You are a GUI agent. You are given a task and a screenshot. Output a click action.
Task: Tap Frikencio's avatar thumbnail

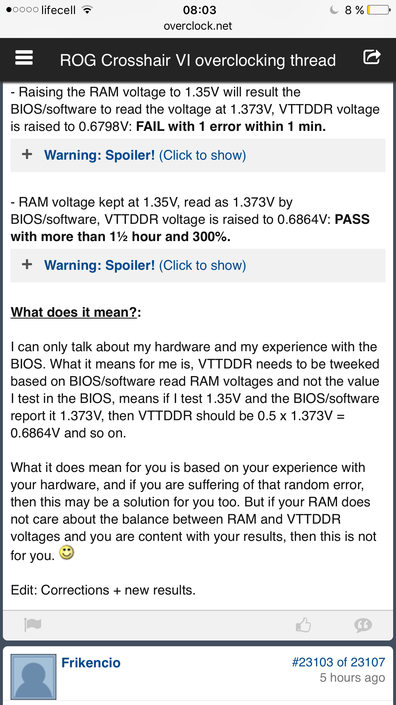point(33,676)
